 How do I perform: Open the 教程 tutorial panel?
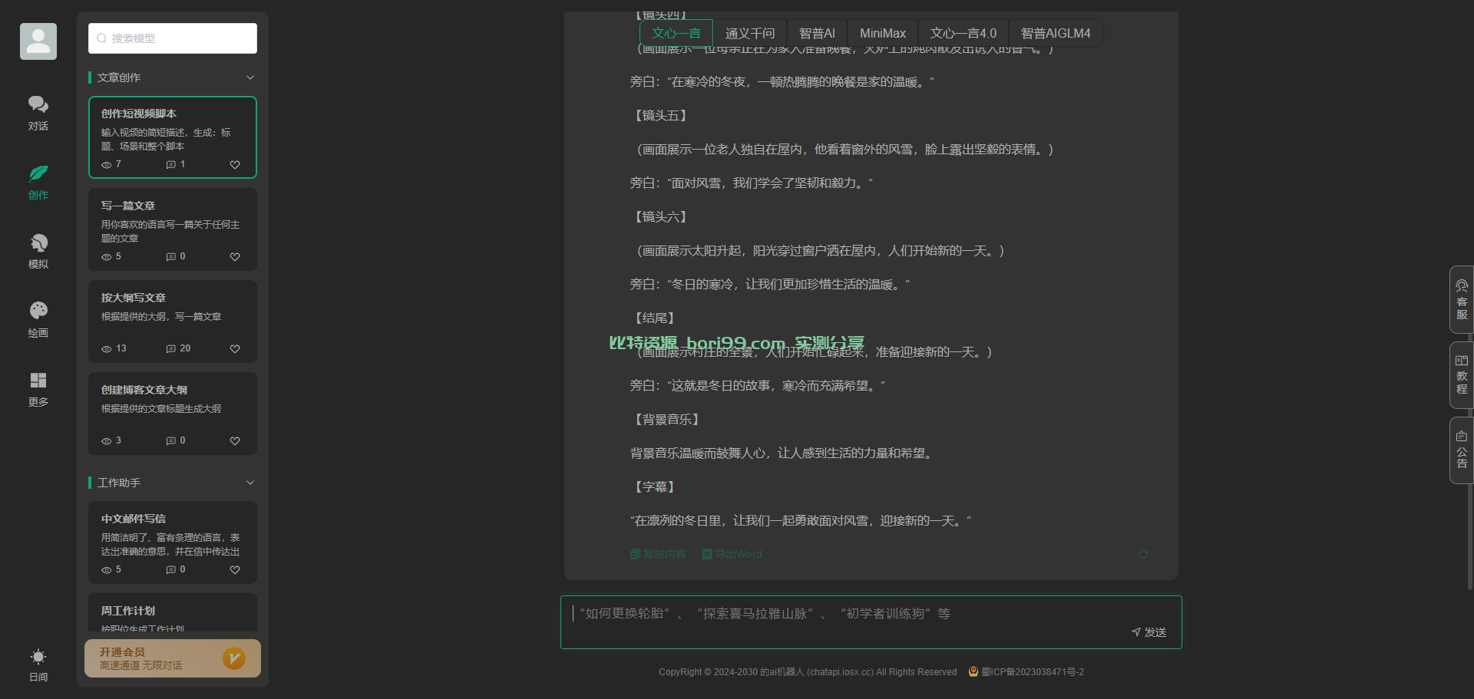[1462, 374]
